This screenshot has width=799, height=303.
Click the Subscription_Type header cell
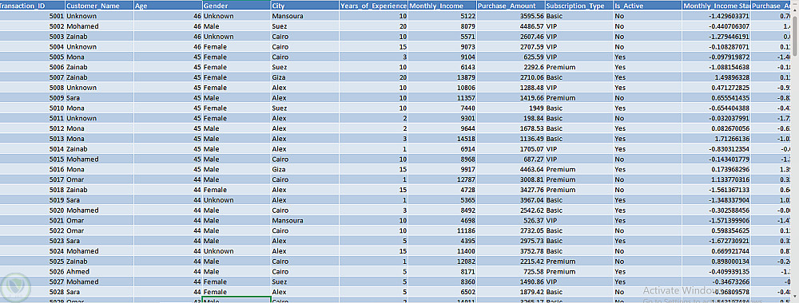(578, 6)
